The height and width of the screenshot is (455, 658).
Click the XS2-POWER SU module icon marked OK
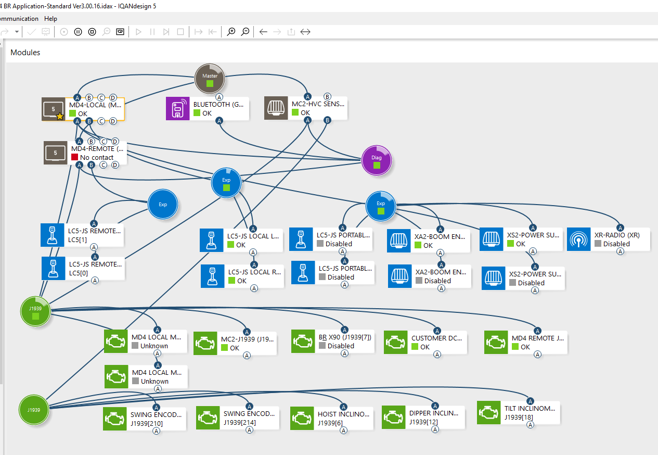pos(492,239)
